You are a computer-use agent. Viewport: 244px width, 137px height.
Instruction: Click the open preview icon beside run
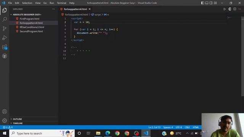230,9
